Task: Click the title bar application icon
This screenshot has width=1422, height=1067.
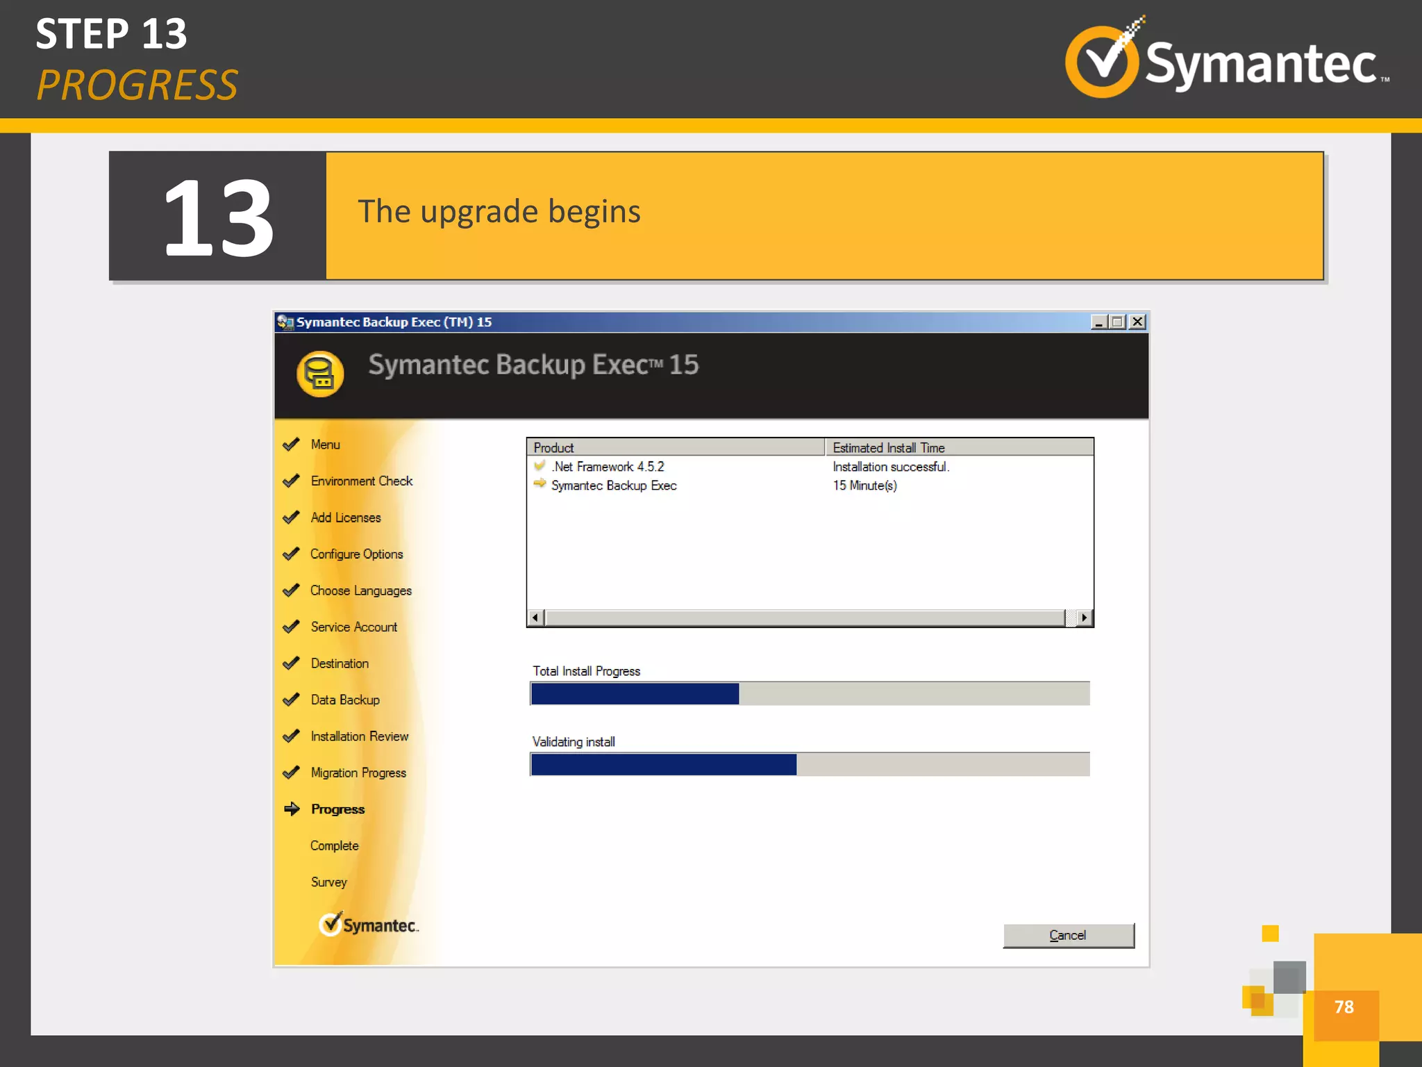Action: pyautogui.click(x=285, y=322)
